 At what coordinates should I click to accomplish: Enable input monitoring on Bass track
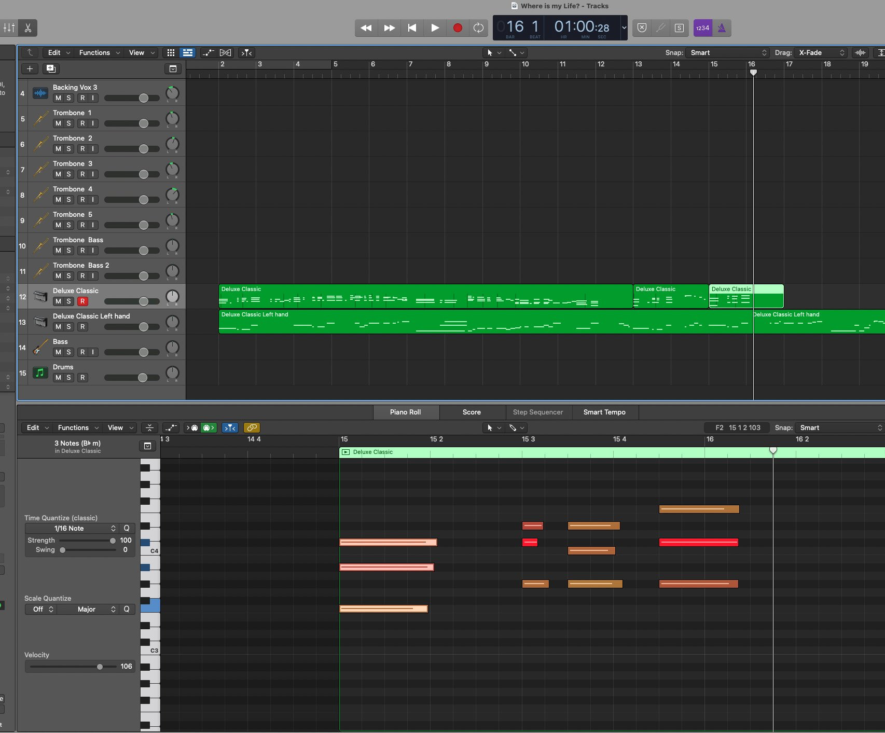[x=93, y=352]
